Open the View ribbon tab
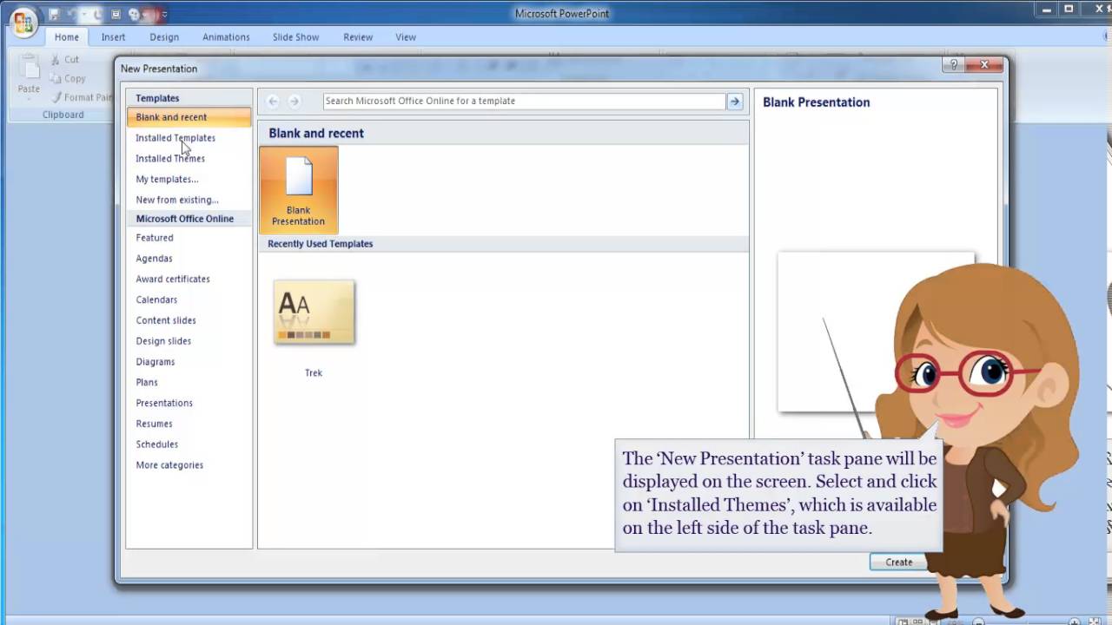This screenshot has width=1112, height=625. click(x=406, y=37)
